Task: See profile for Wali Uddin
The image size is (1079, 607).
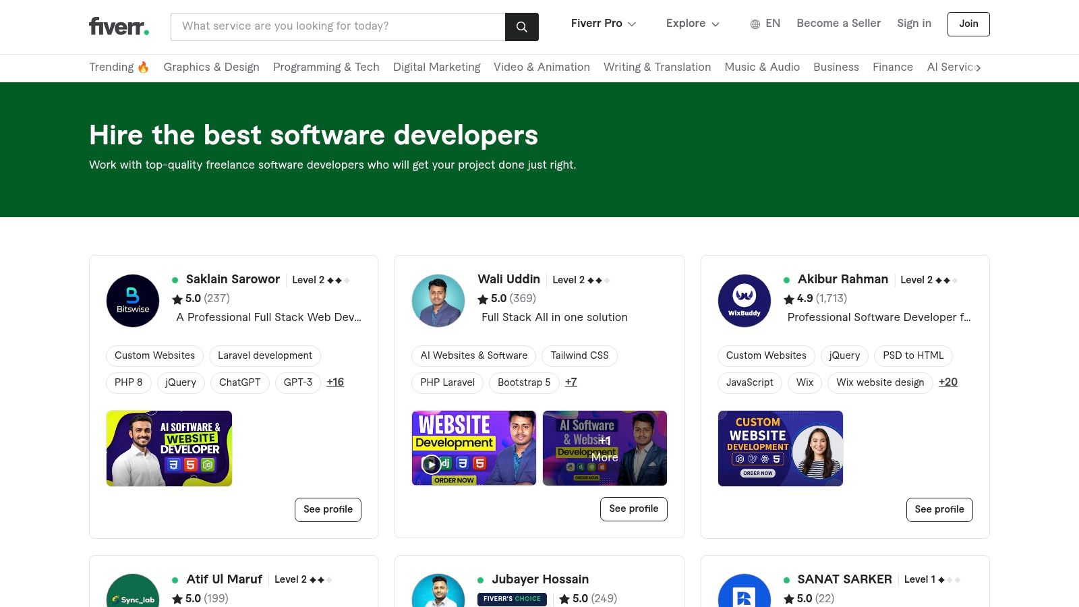Action: coord(633,509)
